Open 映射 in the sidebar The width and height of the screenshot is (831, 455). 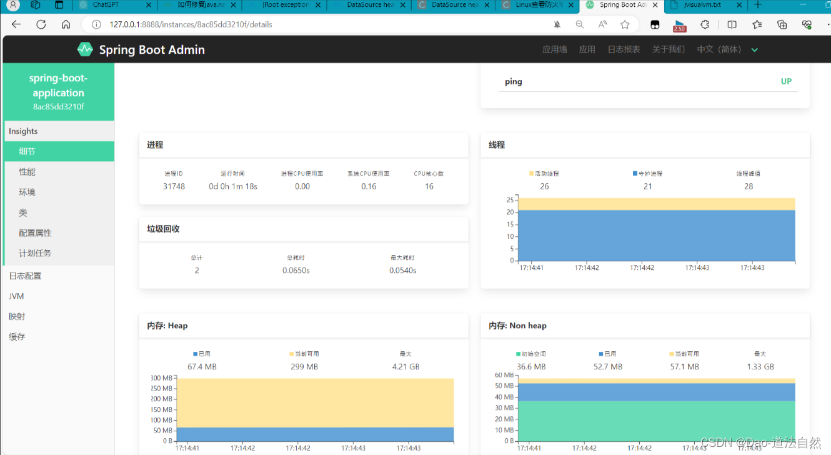59,316
